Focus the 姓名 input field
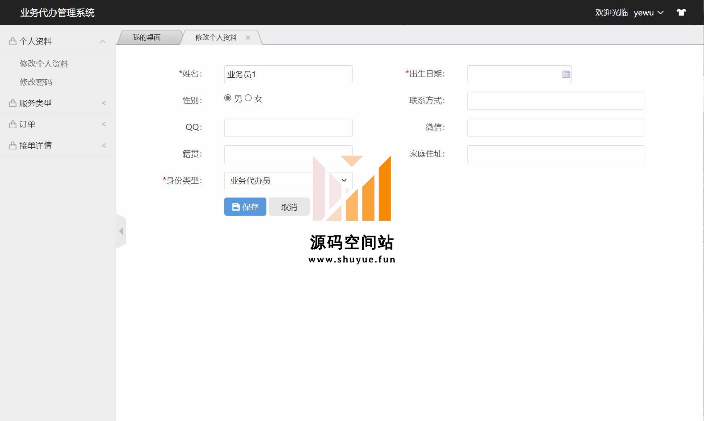704x421 pixels. click(x=288, y=74)
